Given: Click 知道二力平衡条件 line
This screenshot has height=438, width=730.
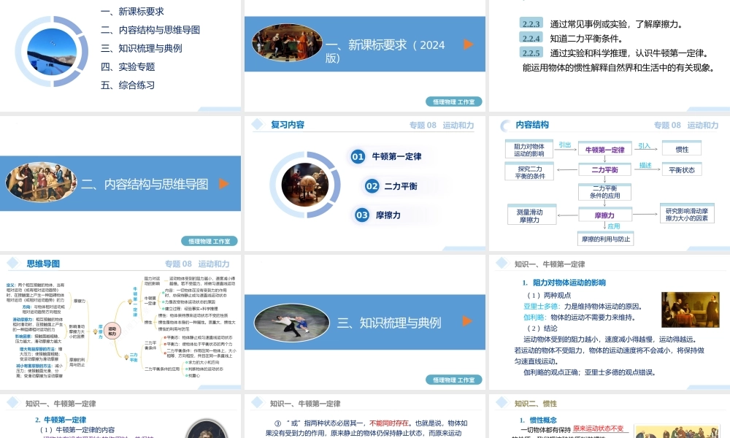Looking at the screenshot, I should [x=586, y=39].
